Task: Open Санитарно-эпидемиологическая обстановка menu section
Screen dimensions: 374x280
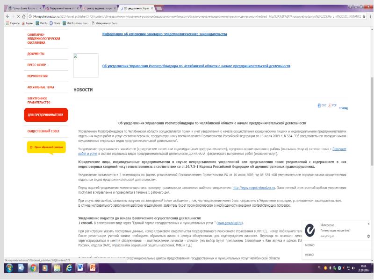Action: (43, 39)
